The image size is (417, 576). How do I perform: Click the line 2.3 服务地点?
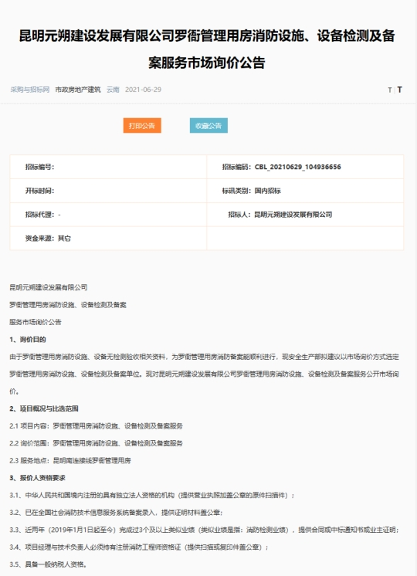coord(70,461)
